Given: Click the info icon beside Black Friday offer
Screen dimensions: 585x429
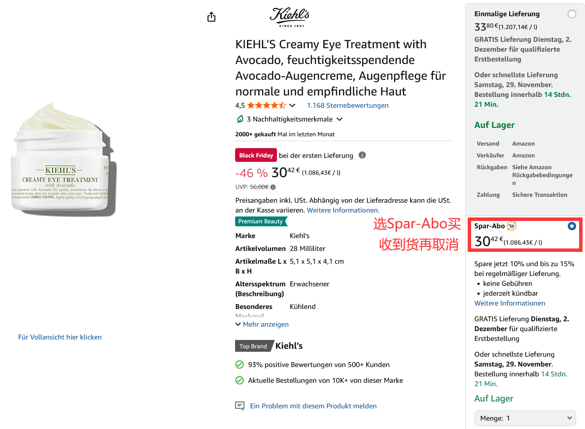Looking at the screenshot, I should click(x=362, y=155).
